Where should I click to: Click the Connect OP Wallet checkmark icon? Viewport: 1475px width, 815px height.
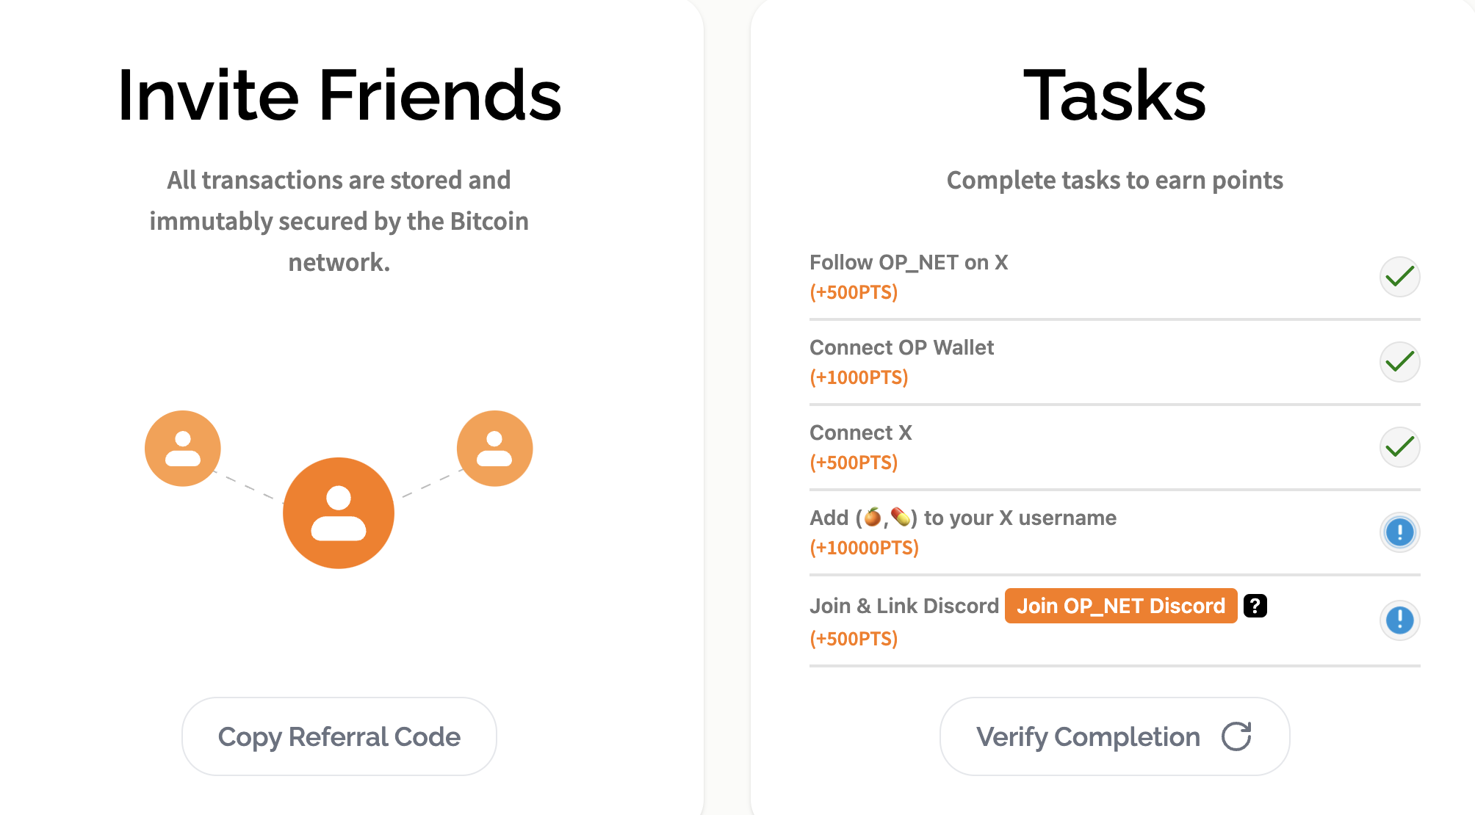tap(1399, 362)
